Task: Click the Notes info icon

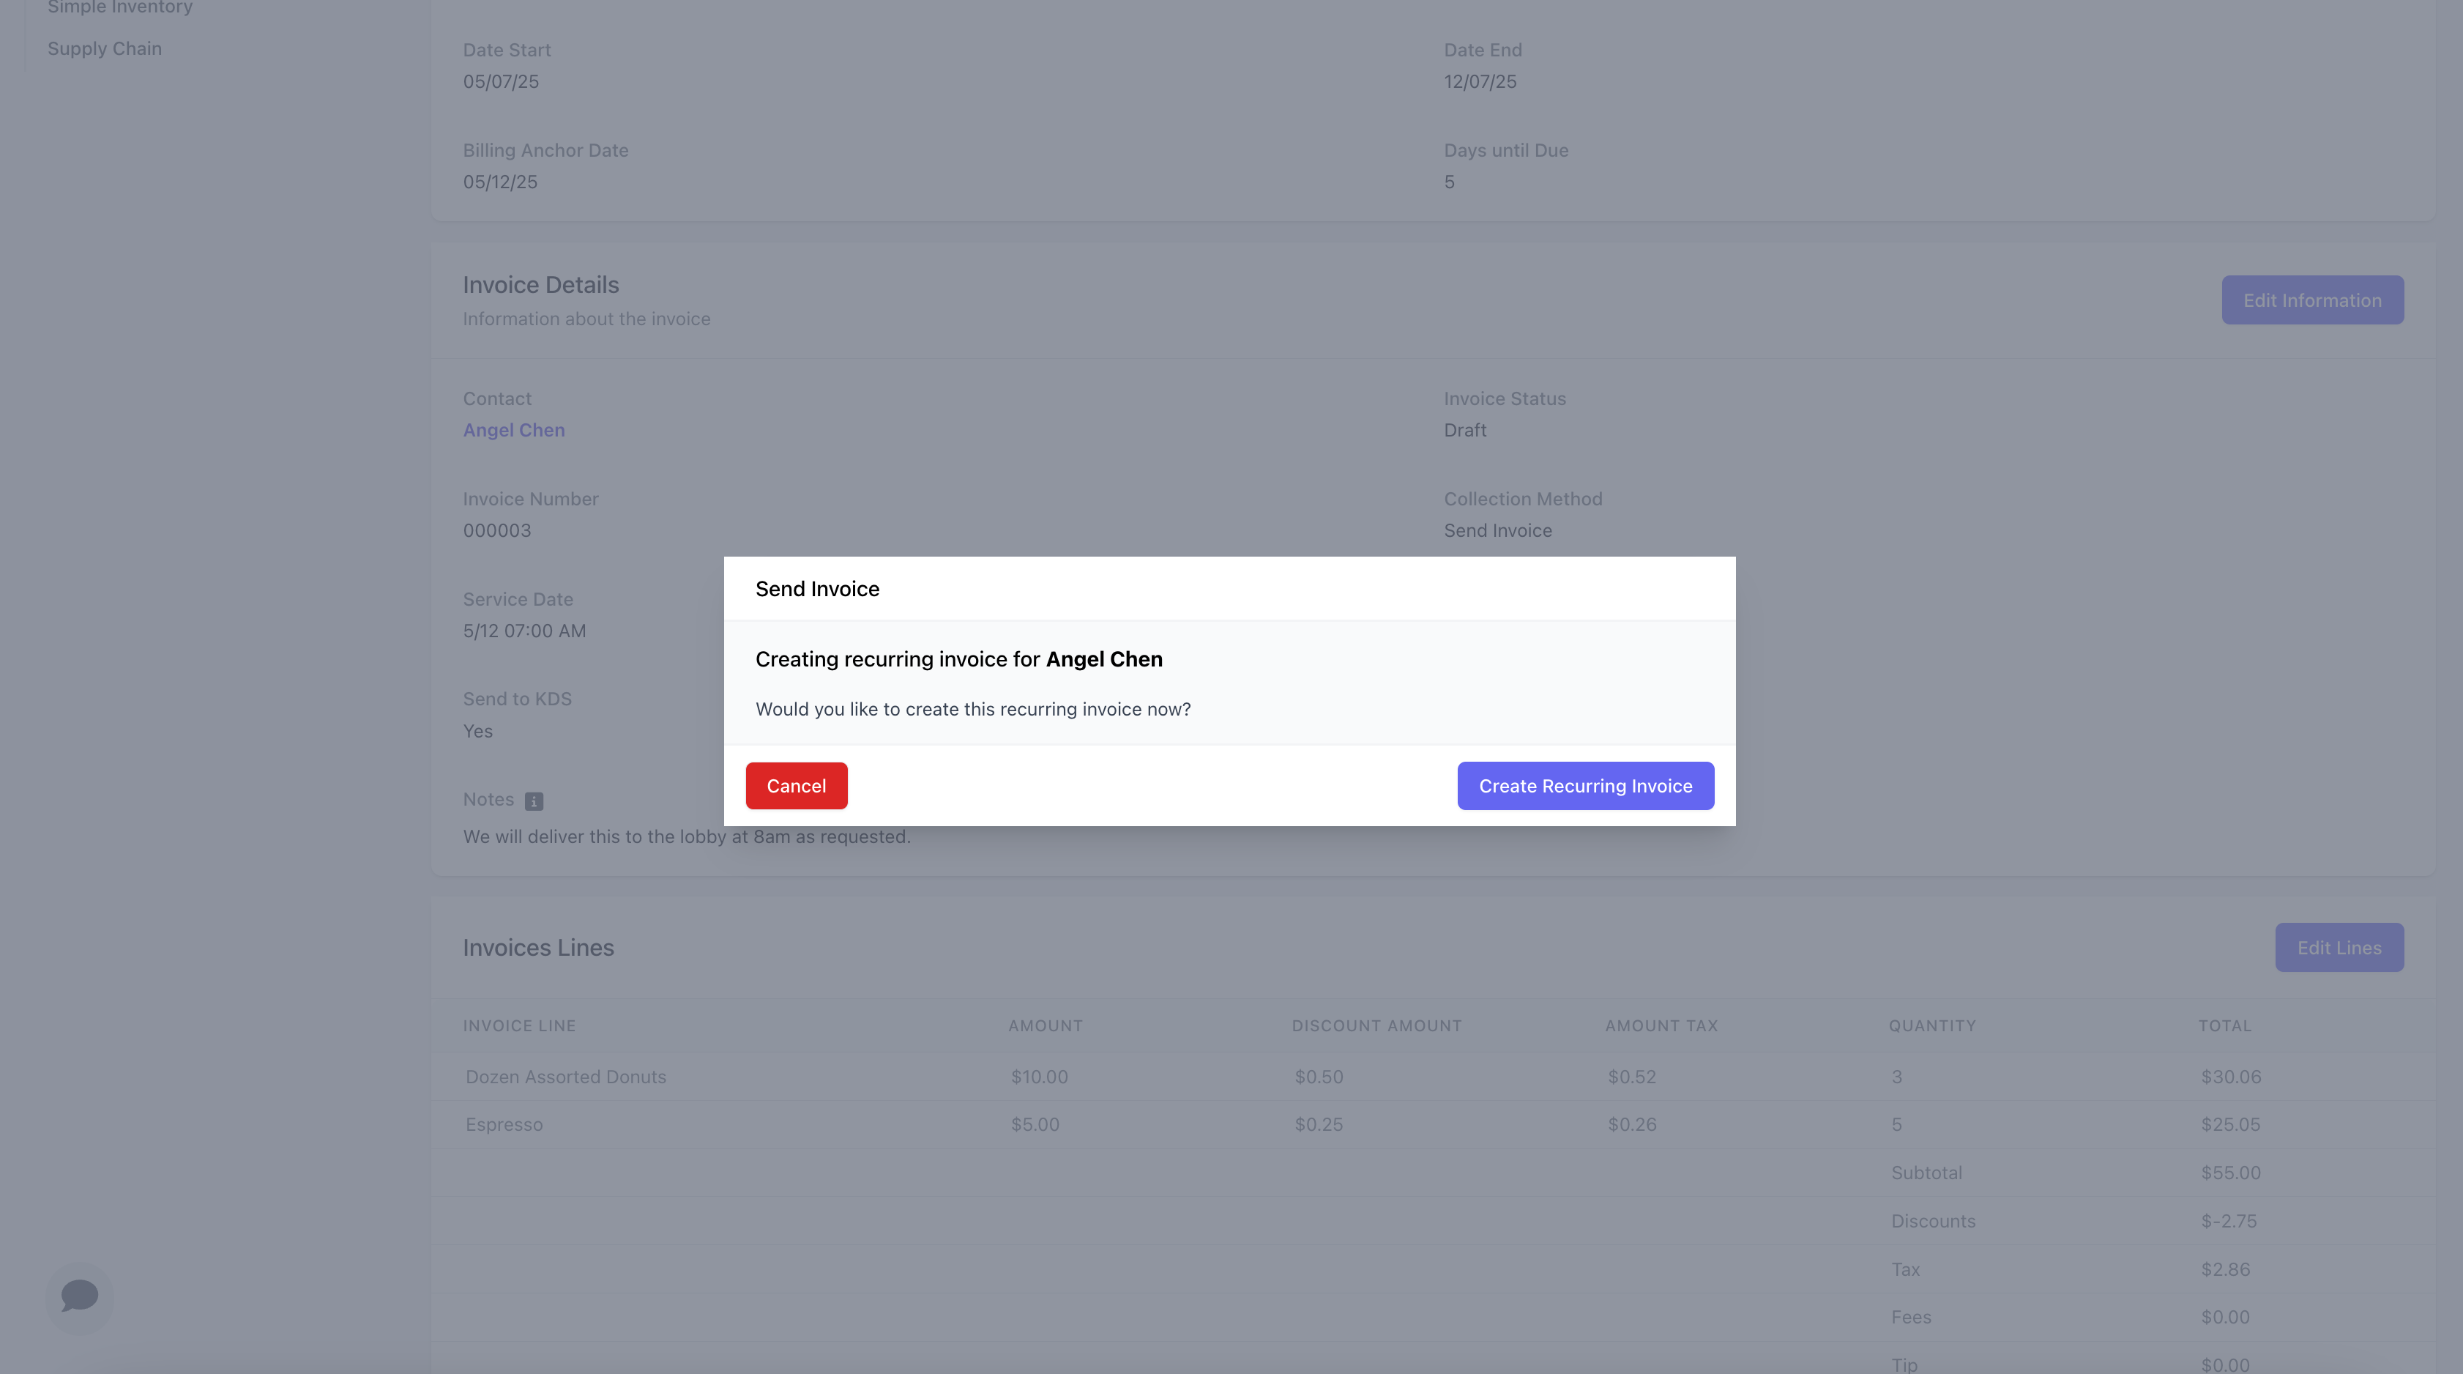Action: pyautogui.click(x=534, y=801)
